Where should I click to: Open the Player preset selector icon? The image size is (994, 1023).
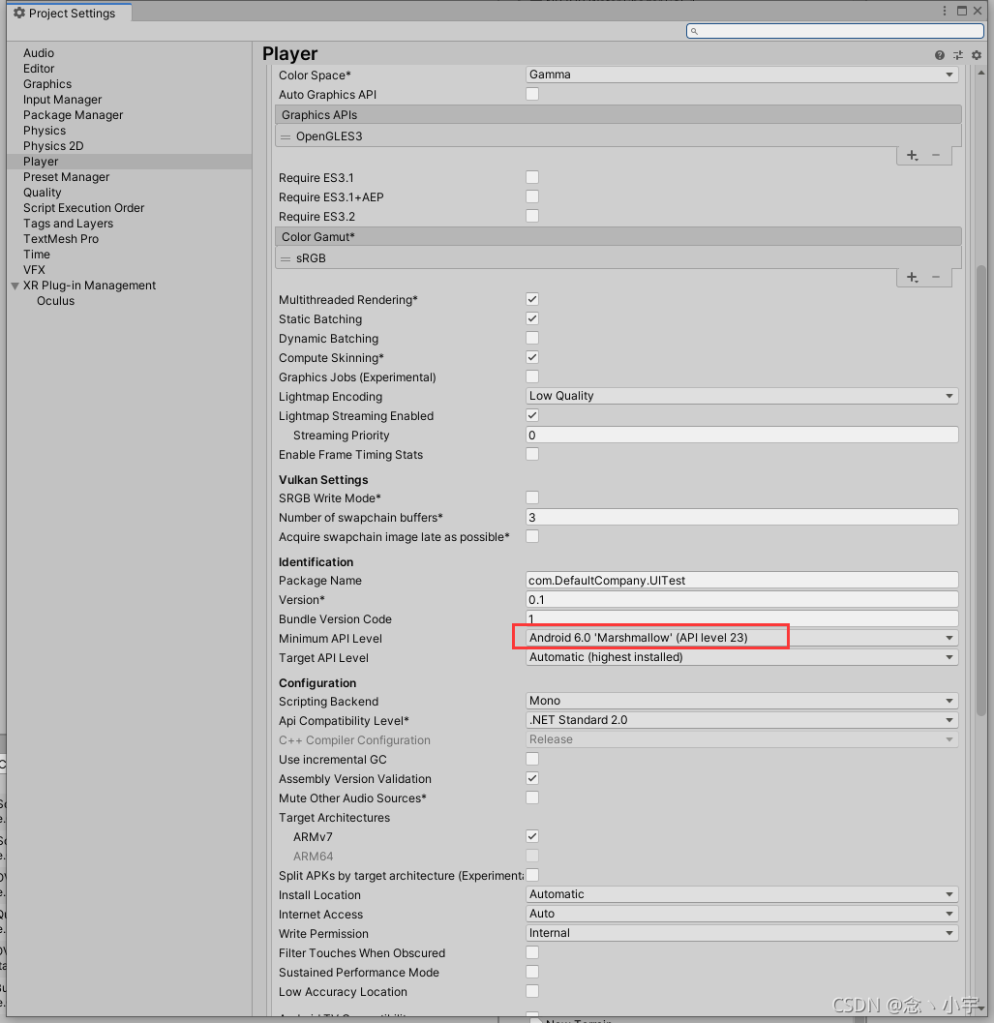[958, 55]
